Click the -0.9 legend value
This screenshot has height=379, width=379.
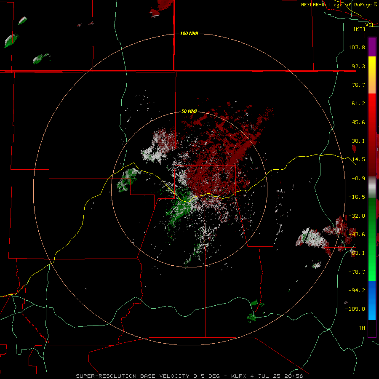pos(358,179)
